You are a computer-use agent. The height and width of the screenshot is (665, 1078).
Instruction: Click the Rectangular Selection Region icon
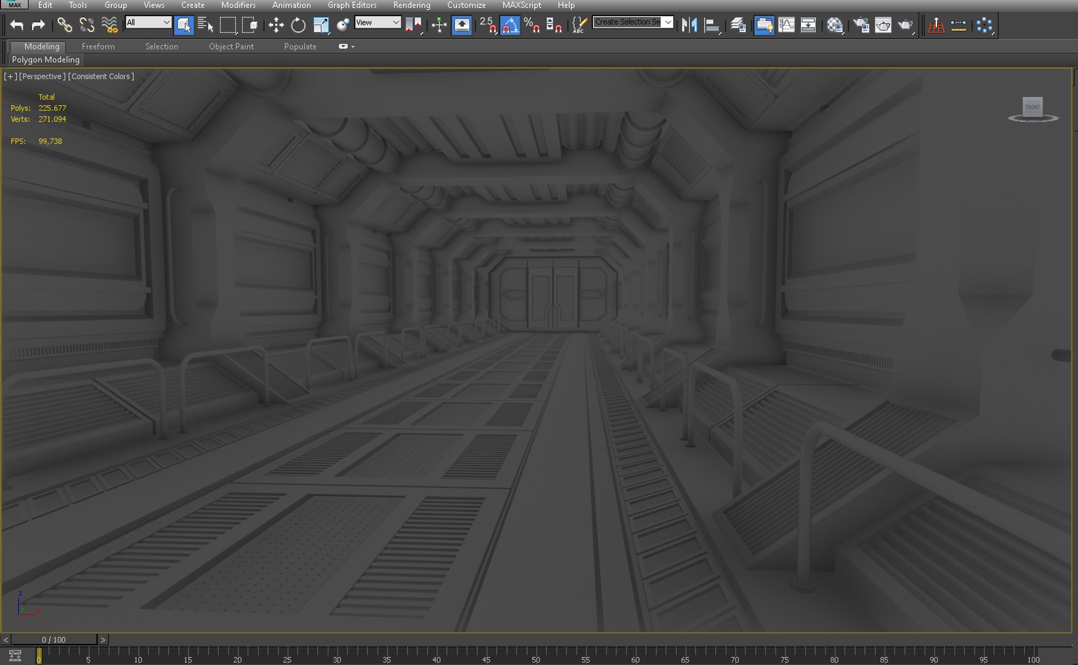[x=228, y=25]
